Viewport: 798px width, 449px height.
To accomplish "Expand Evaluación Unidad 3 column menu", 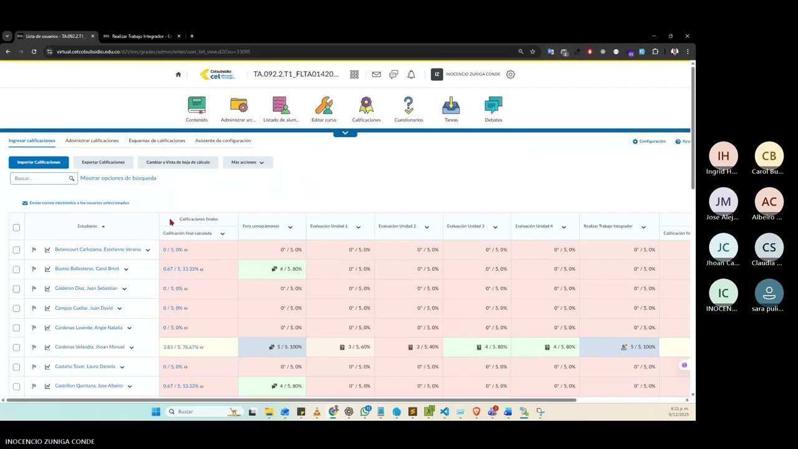I will pyautogui.click(x=495, y=227).
